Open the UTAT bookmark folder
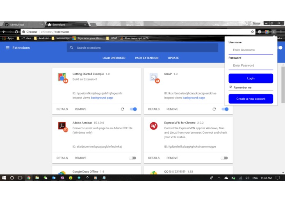Viewport: 285px width, 202px height. pyautogui.click(x=112, y=38)
